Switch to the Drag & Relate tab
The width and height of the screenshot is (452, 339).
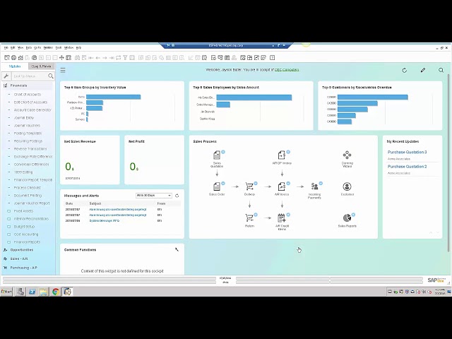41,66
